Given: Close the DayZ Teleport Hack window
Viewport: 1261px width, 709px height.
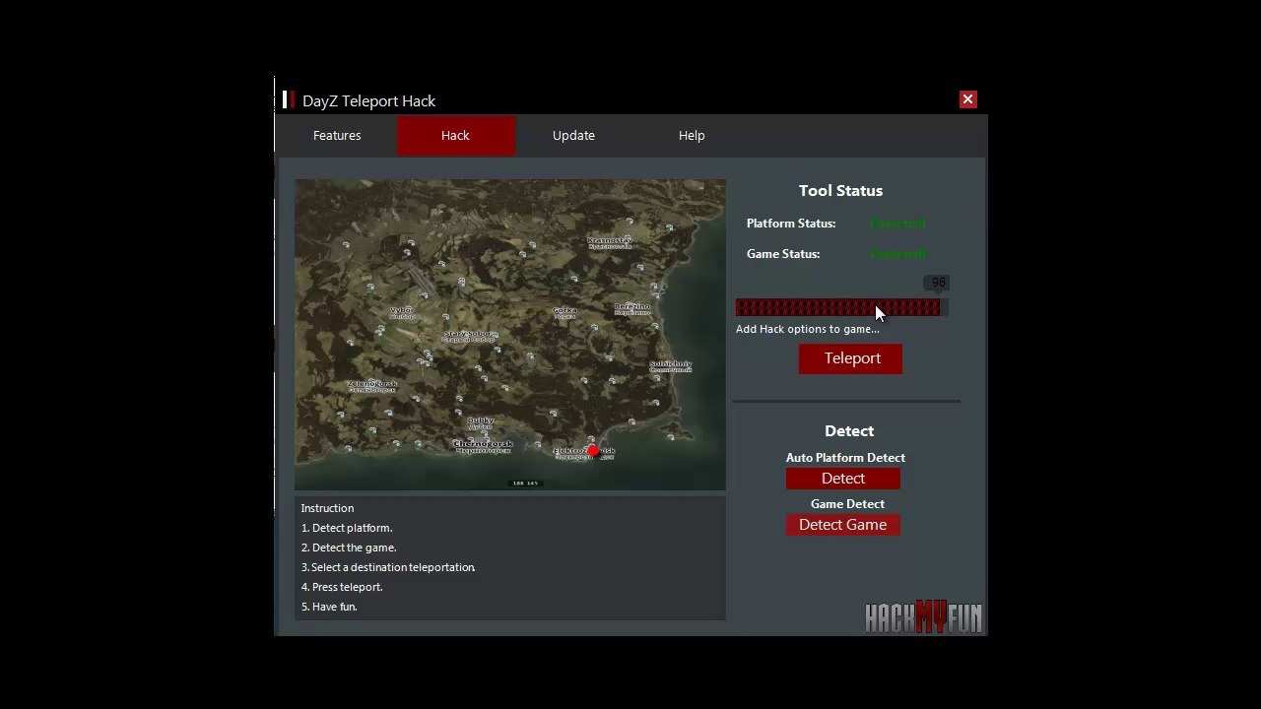Looking at the screenshot, I should tap(967, 99).
